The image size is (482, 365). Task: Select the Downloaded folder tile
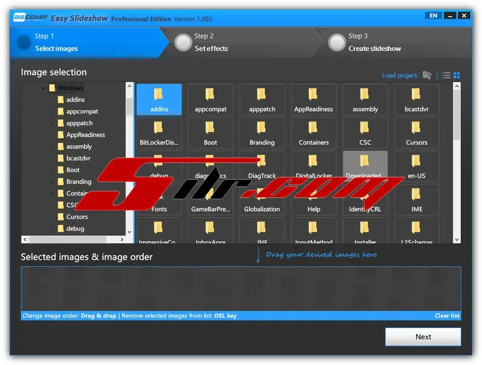[x=365, y=167]
